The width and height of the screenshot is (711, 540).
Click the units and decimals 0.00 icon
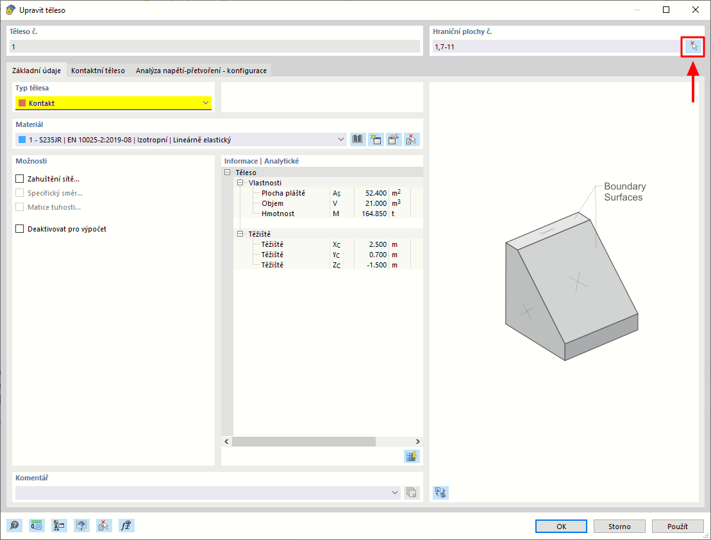point(37,525)
